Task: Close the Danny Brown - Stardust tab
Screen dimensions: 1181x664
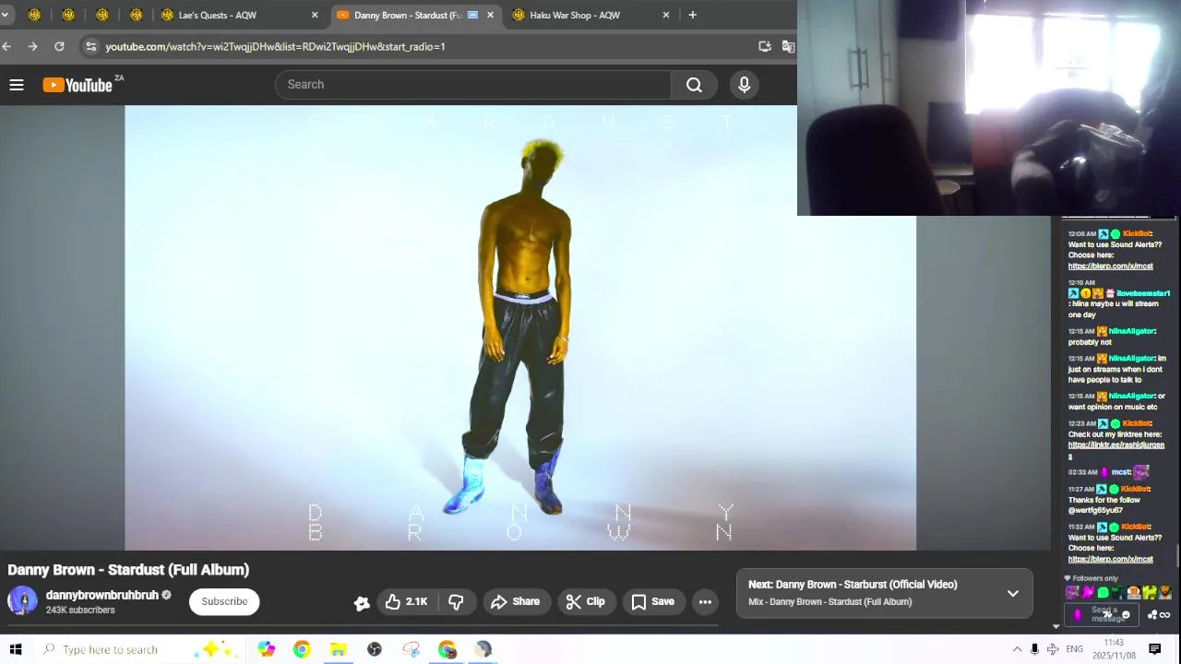Action: tap(490, 15)
